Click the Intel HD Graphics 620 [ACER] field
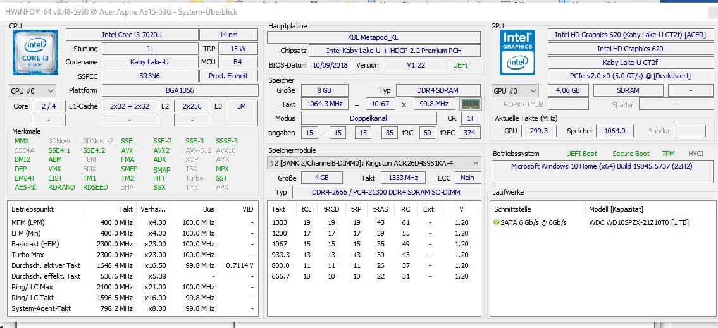718x328 pixels. click(630, 35)
